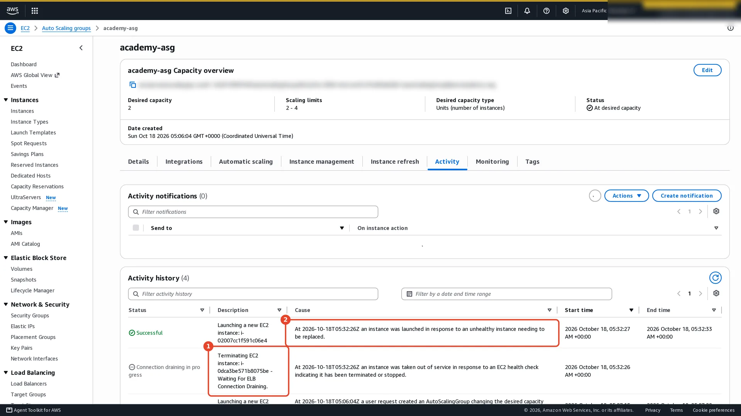Click the info panel icon at top right
741x416 pixels.
731,28
